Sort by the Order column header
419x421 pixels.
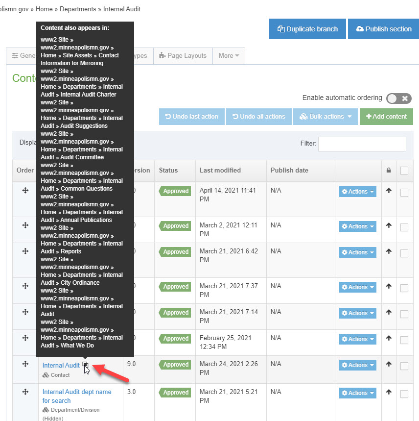25,170
